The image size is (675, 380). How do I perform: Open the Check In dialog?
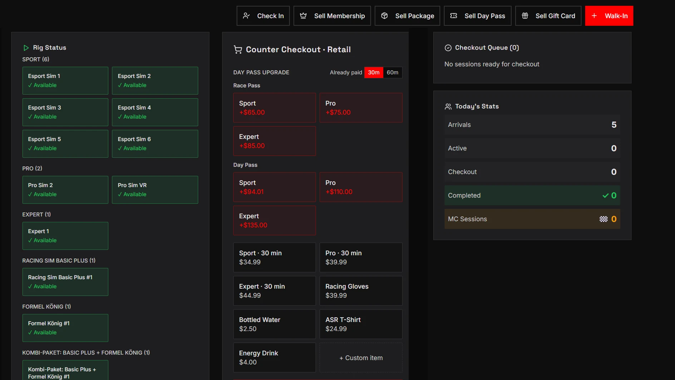click(263, 16)
